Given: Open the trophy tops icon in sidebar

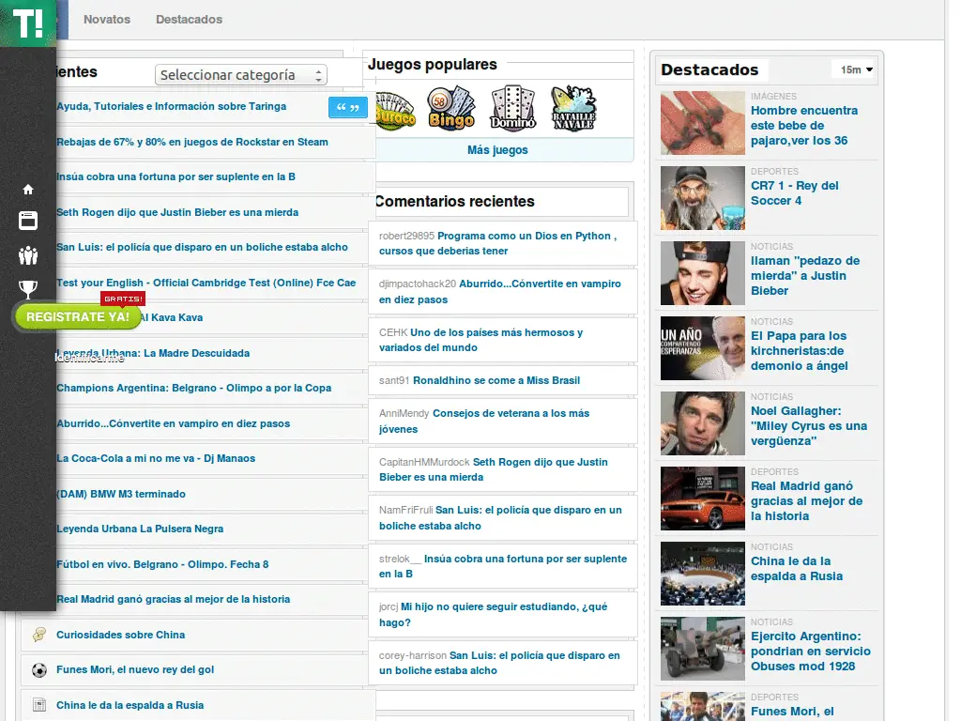Looking at the screenshot, I should point(28,289).
